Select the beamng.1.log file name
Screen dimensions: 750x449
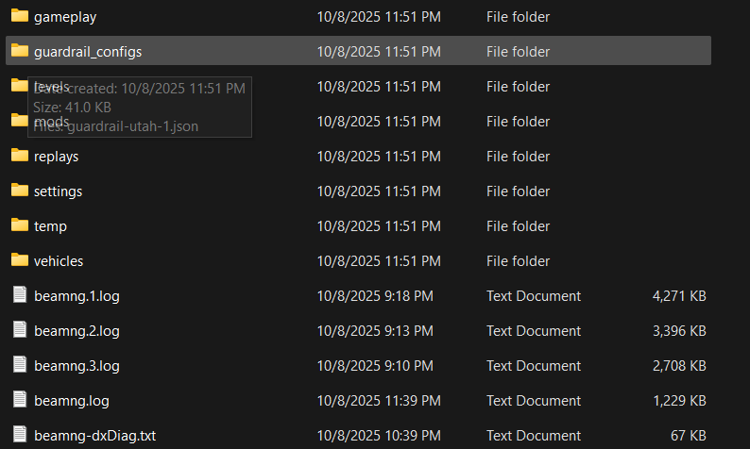coord(77,296)
